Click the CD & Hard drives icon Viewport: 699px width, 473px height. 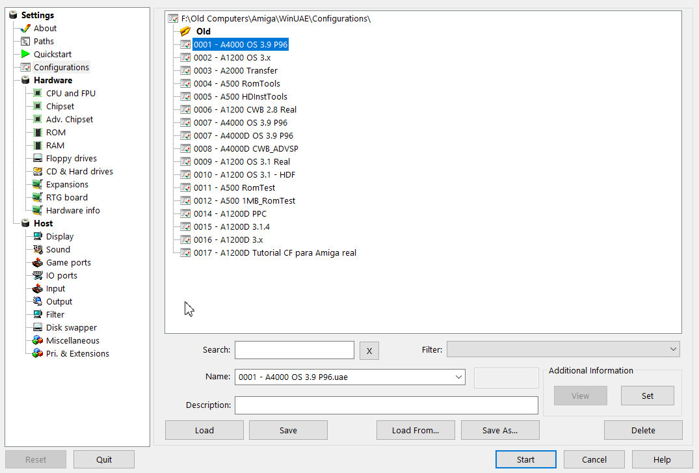tap(38, 171)
